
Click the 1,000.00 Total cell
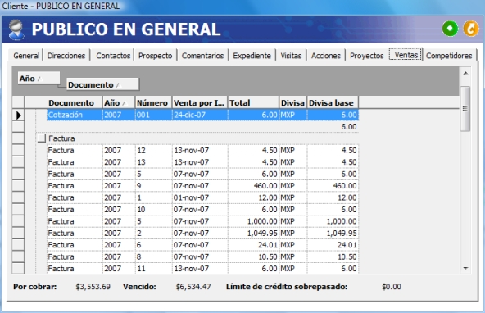click(253, 221)
